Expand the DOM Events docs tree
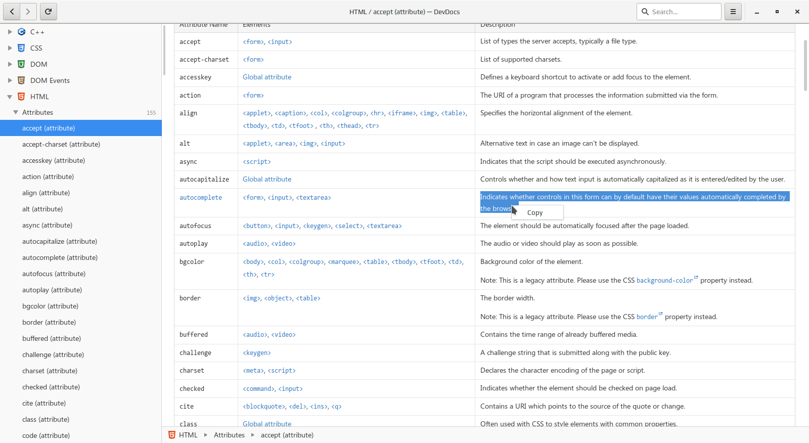 point(10,80)
